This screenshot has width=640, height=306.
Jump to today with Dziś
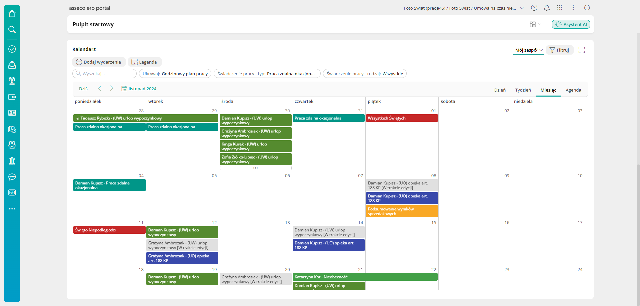(x=83, y=89)
